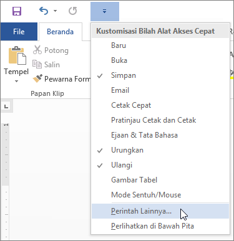Click the purple Save icon
234x241 pixels.
pos(17,11)
